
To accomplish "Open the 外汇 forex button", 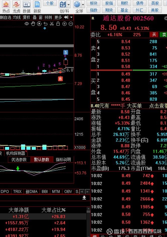I will click(140, 10).
